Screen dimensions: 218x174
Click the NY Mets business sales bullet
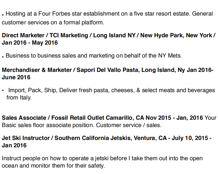point(92,56)
